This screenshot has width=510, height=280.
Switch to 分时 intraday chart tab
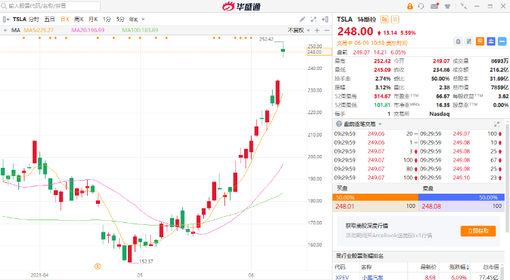33,20
